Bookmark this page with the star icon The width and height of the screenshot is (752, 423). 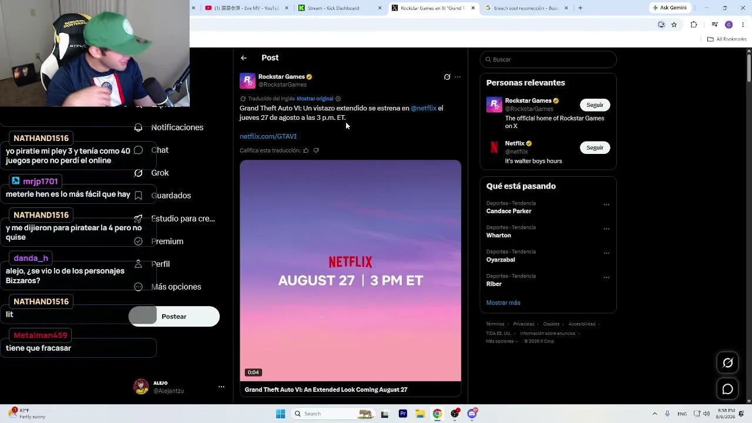tap(674, 25)
